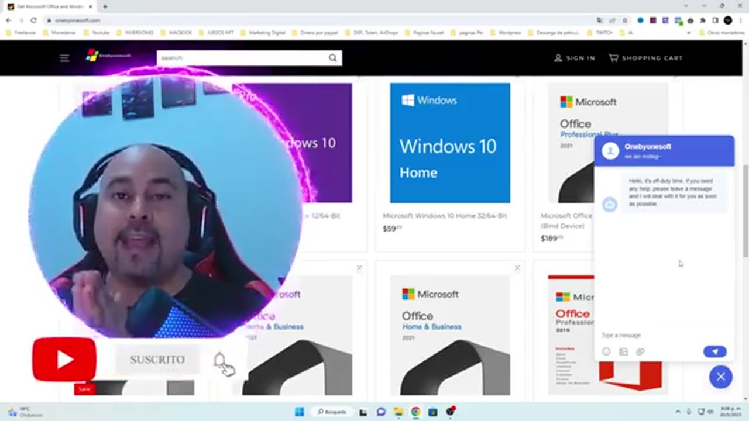Click the taskbar Búsqueda search box
Image resolution: width=749 pixels, height=421 pixels.
(332, 412)
